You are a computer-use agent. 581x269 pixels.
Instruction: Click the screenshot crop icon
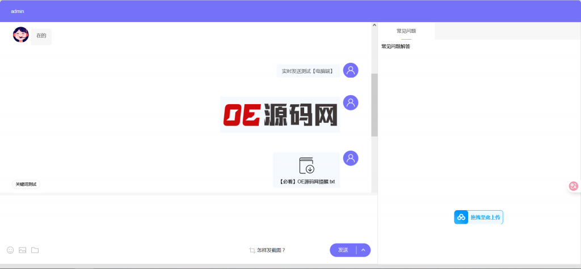coord(252,250)
